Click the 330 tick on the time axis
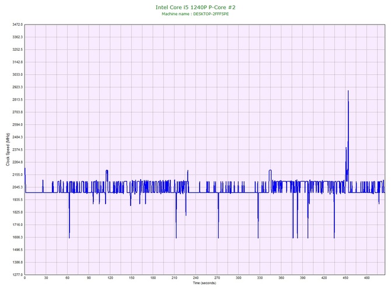The image size is (391, 293). click(x=260, y=278)
